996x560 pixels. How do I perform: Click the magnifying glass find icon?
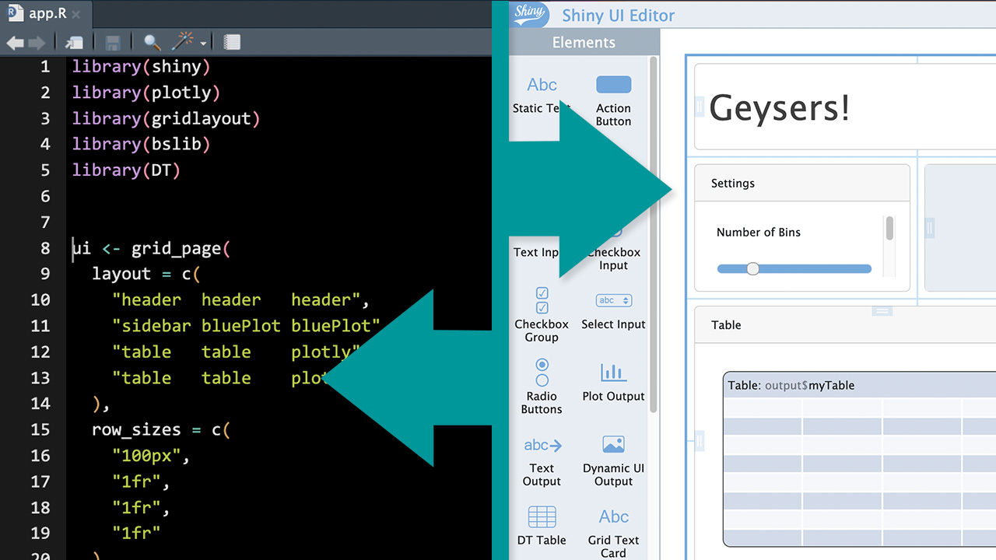(153, 43)
